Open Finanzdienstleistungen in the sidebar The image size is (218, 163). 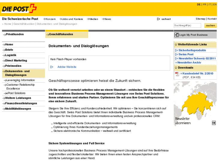pyautogui.click(x=23, y=103)
